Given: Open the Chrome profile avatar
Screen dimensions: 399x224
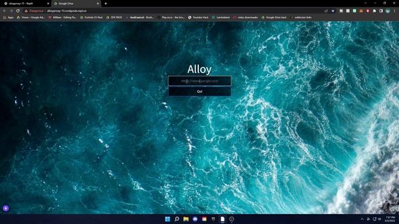Looking at the screenshot, I should click(x=388, y=11).
